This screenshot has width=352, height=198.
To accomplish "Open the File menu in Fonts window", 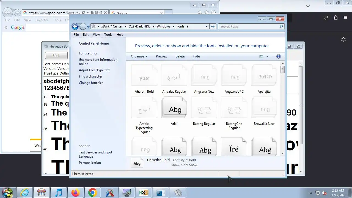I will coord(76,35).
